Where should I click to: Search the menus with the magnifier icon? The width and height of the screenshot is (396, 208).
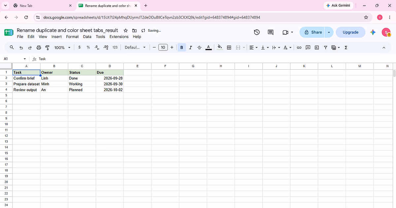tap(12, 48)
